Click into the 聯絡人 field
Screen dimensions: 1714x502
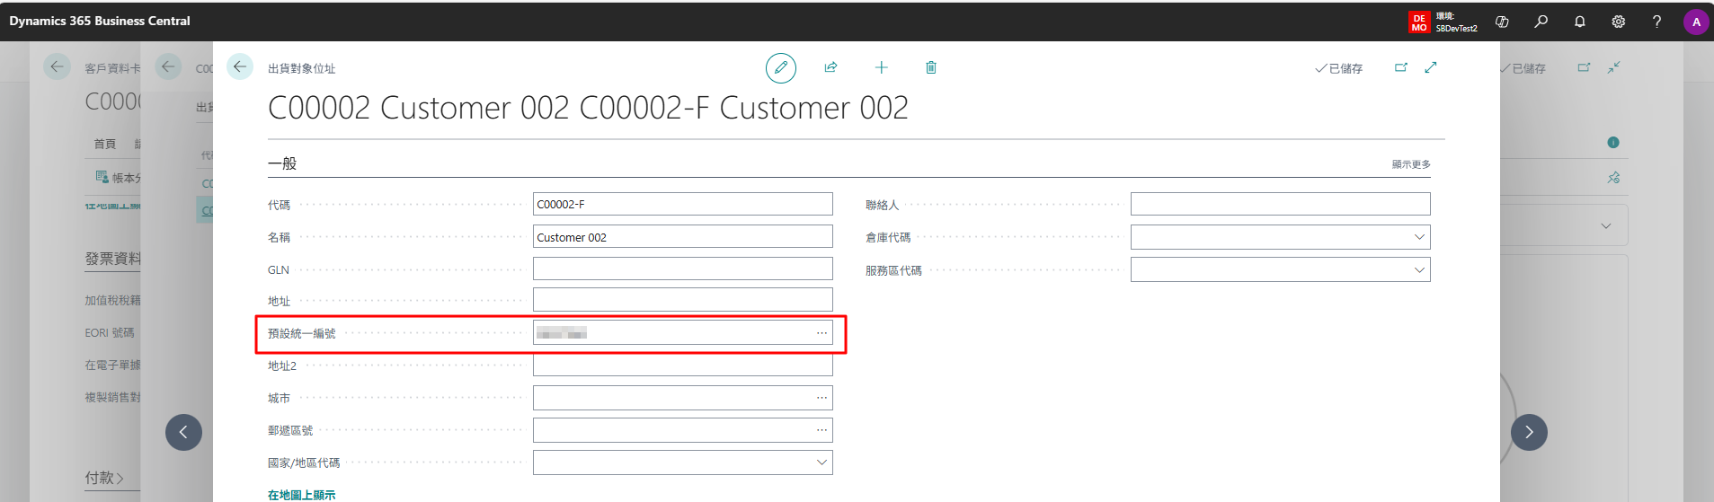1280,204
